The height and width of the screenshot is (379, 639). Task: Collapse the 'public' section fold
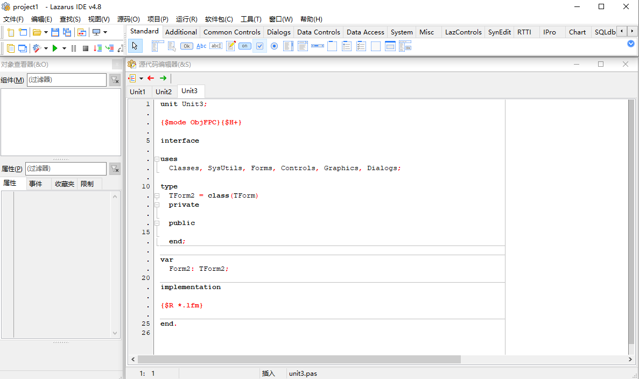[x=157, y=223]
